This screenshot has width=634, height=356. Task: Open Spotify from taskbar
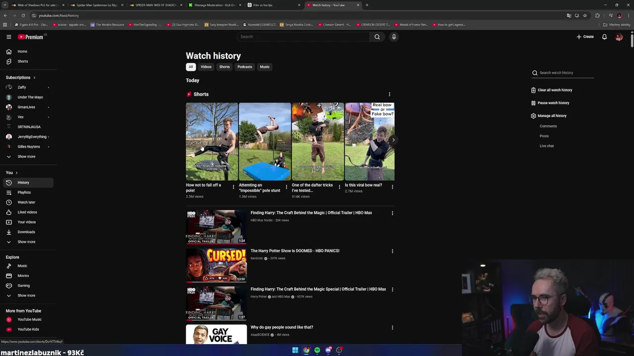pos(317,350)
